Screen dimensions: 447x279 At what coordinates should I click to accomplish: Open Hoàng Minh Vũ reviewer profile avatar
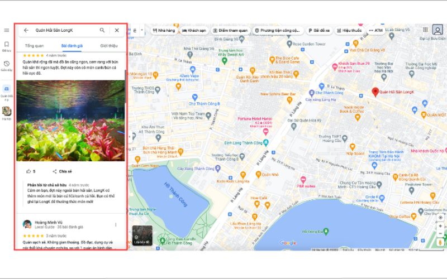[27, 224]
